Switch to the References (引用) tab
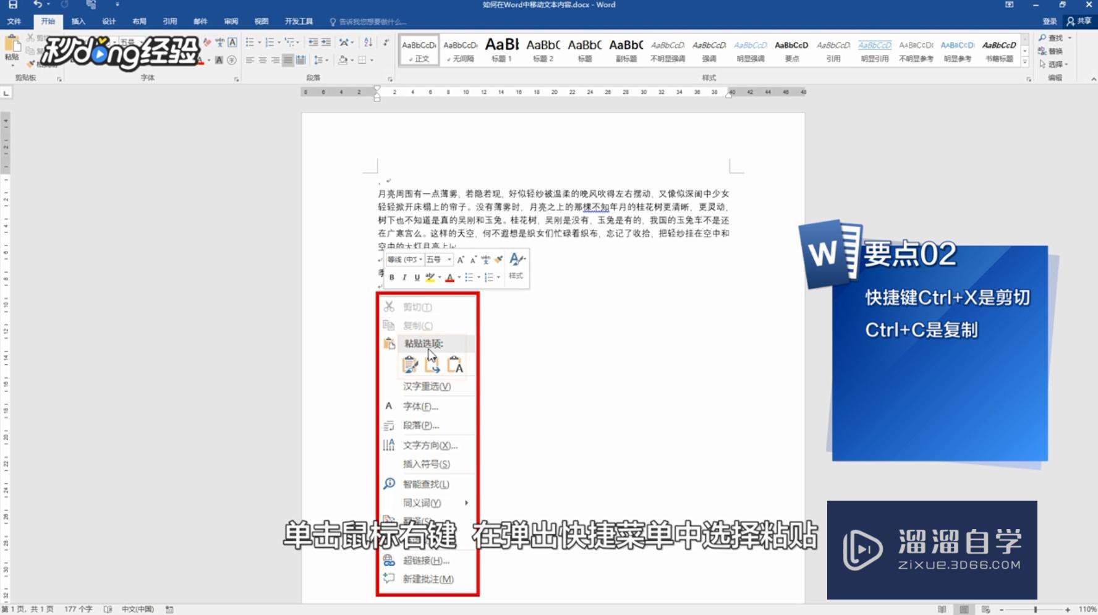 point(170,22)
